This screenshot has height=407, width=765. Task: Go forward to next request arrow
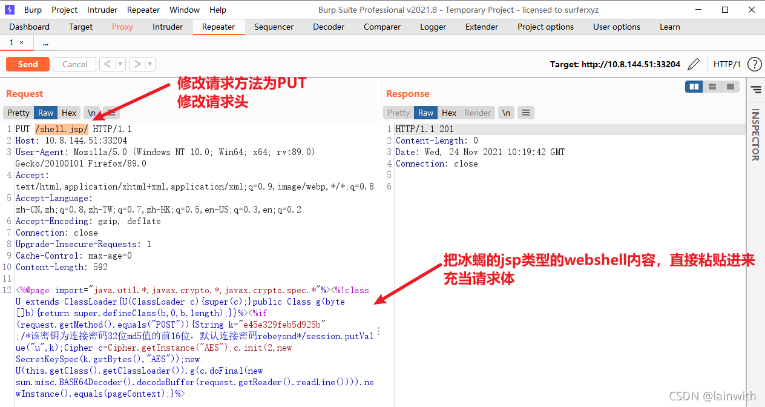click(137, 64)
